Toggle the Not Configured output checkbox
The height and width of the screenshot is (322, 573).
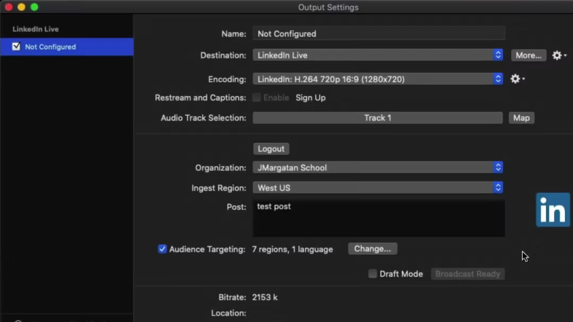point(16,46)
